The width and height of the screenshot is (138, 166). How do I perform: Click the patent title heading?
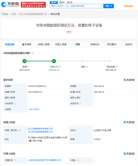(69, 25)
